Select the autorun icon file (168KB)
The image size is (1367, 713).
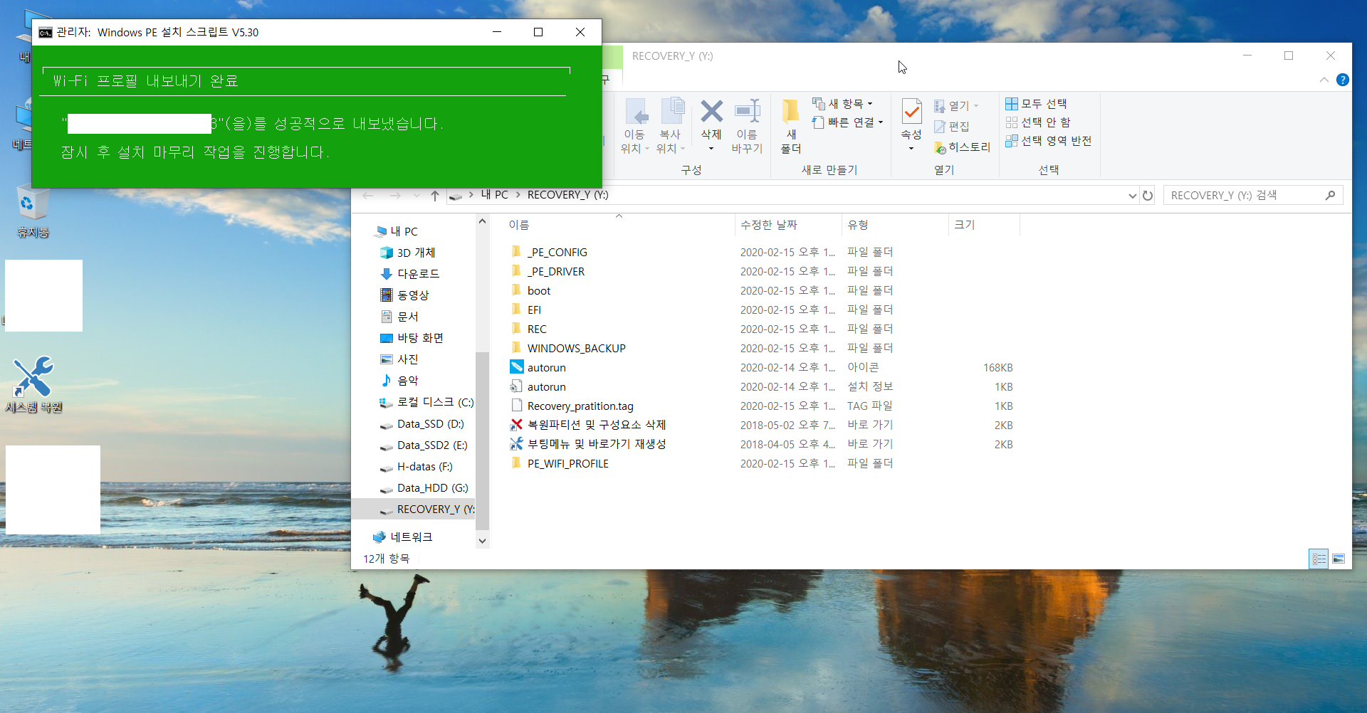pyautogui.click(x=546, y=367)
